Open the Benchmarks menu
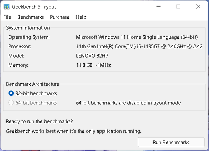The height and width of the screenshot is (151, 209). (31, 17)
